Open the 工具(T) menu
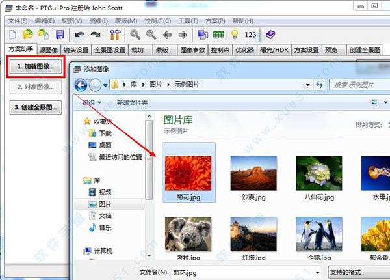 click(188, 21)
